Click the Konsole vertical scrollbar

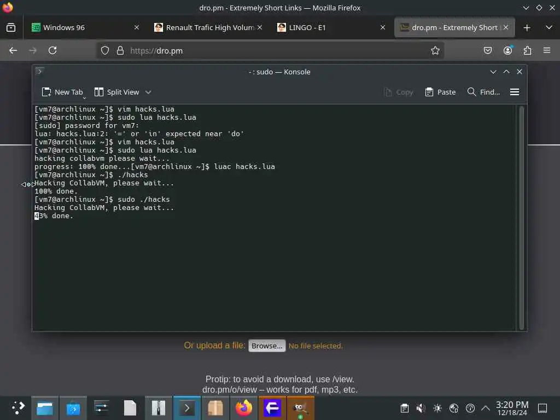[x=521, y=218]
